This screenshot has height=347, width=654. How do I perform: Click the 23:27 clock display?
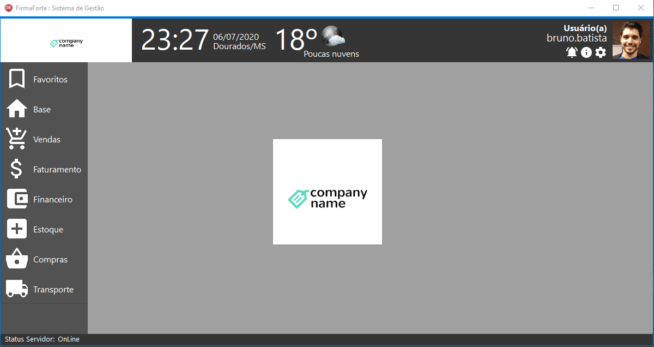175,40
